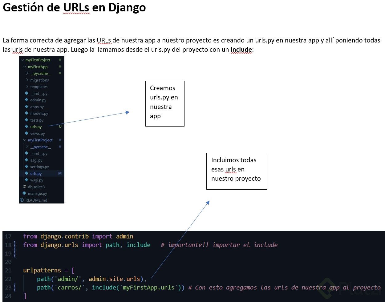
Task: Expand the __pycache__ folder above asgi.py
Action: pyautogui.click(x=27, y=147)
